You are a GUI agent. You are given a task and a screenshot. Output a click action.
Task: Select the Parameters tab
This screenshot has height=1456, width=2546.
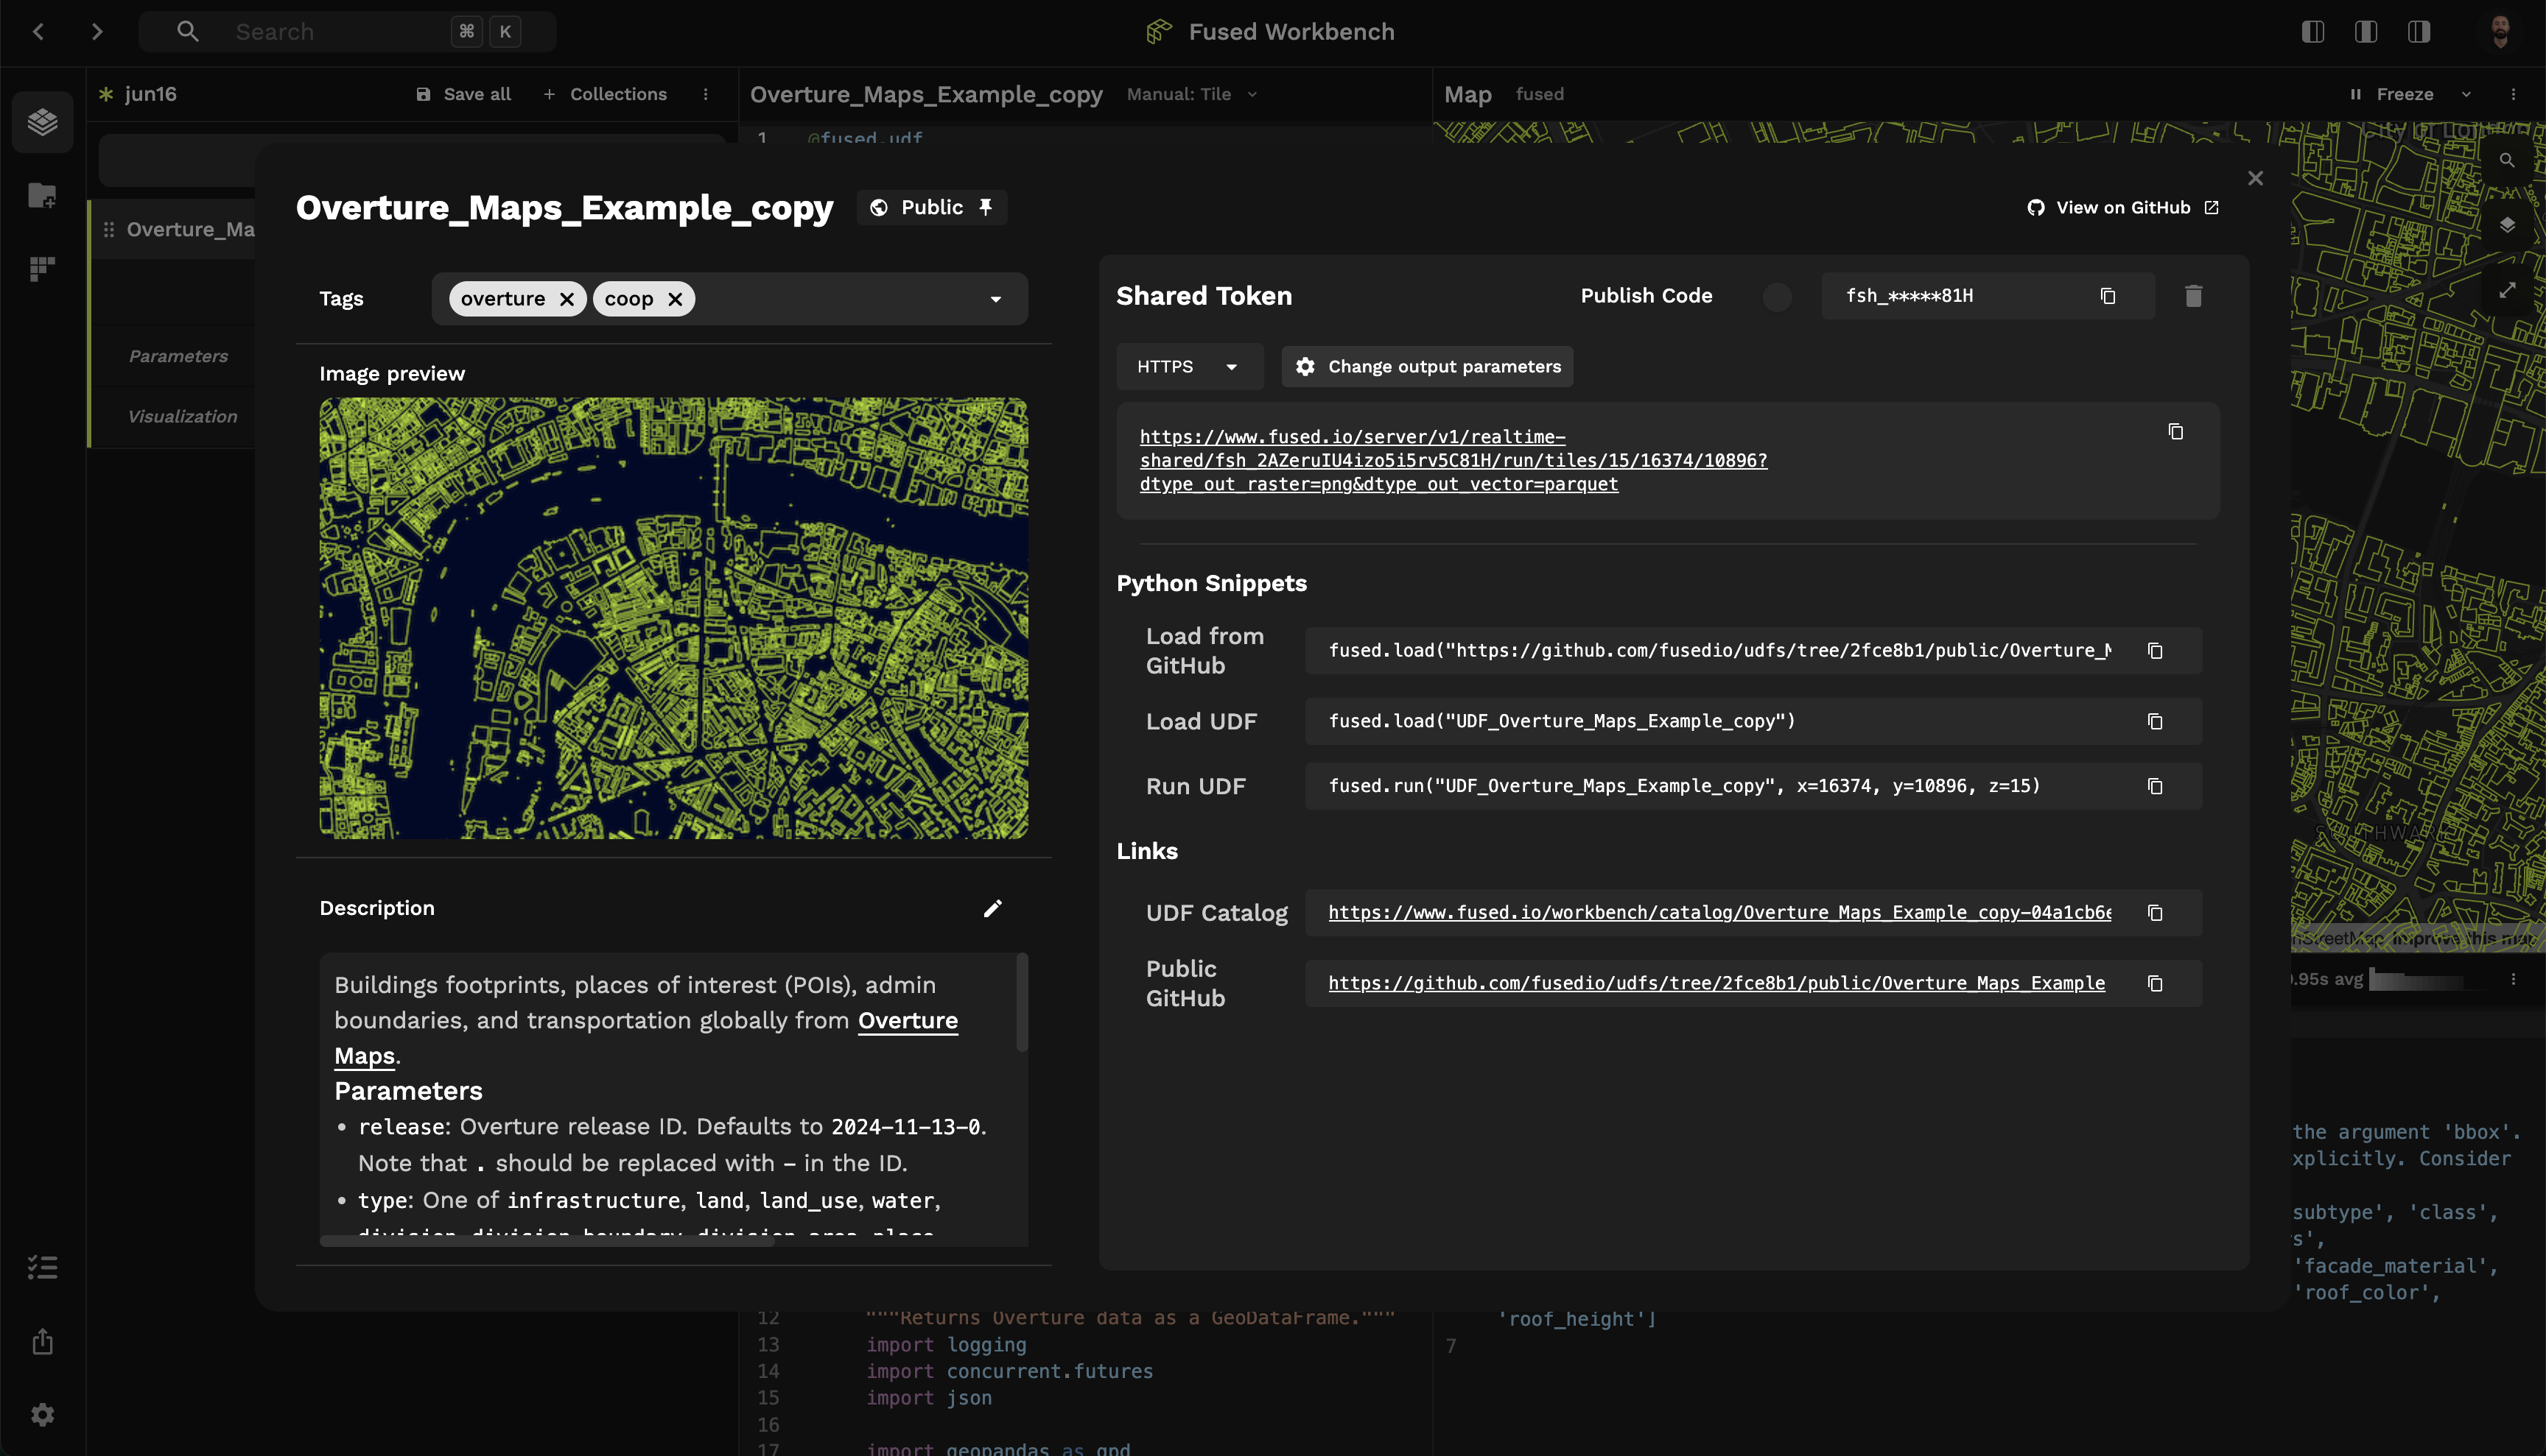point(178,356)
